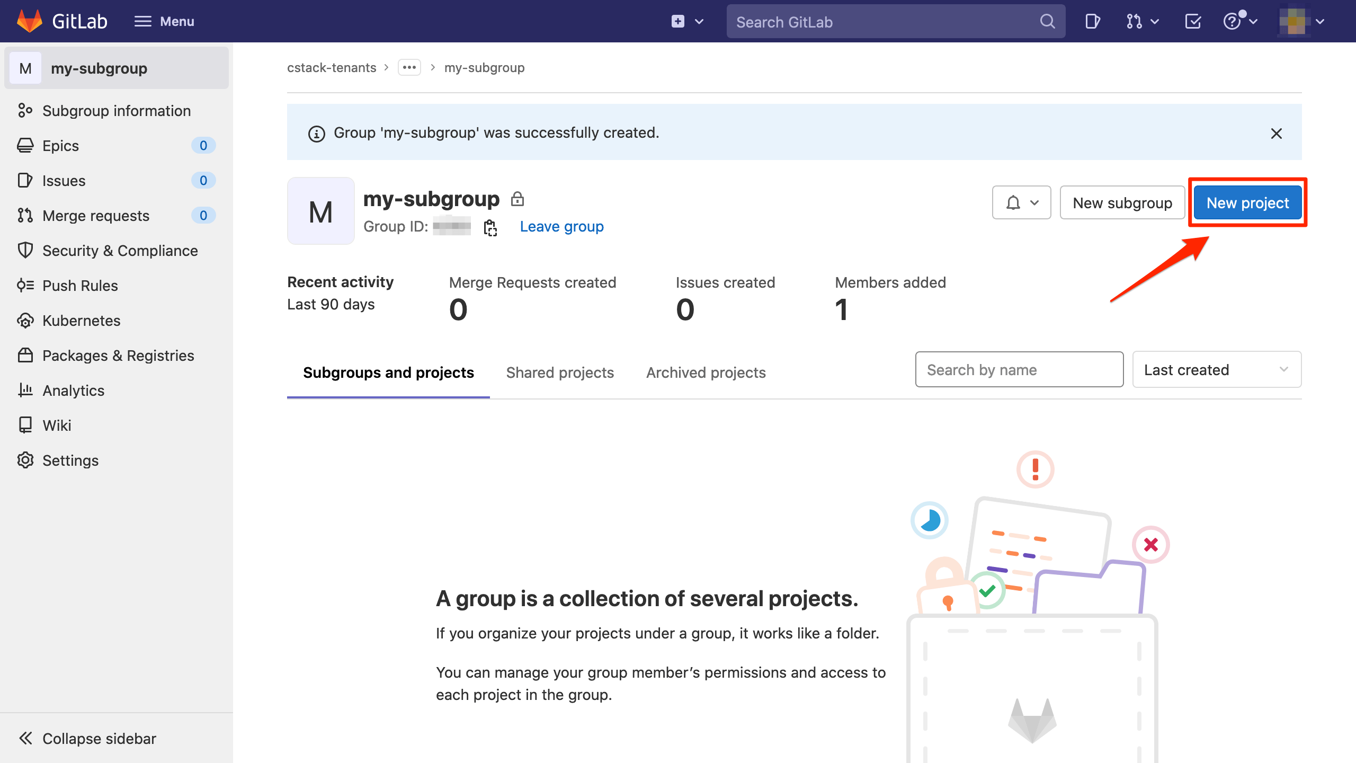The image size is (1356, 763).
Task: Switch to the Archived projects tab
Action: 706,372
